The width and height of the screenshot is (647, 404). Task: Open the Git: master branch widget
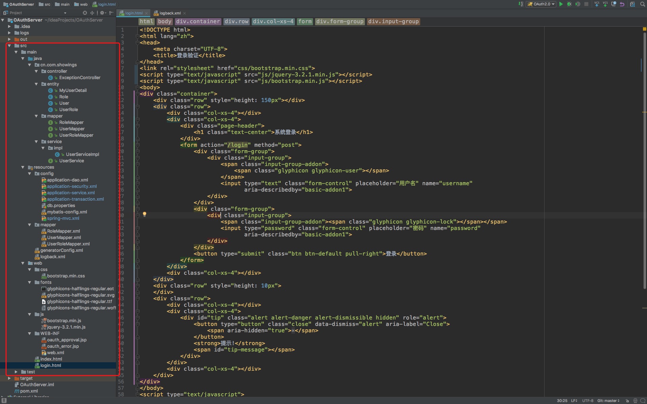pyautogui.click(x=608, y=401)
